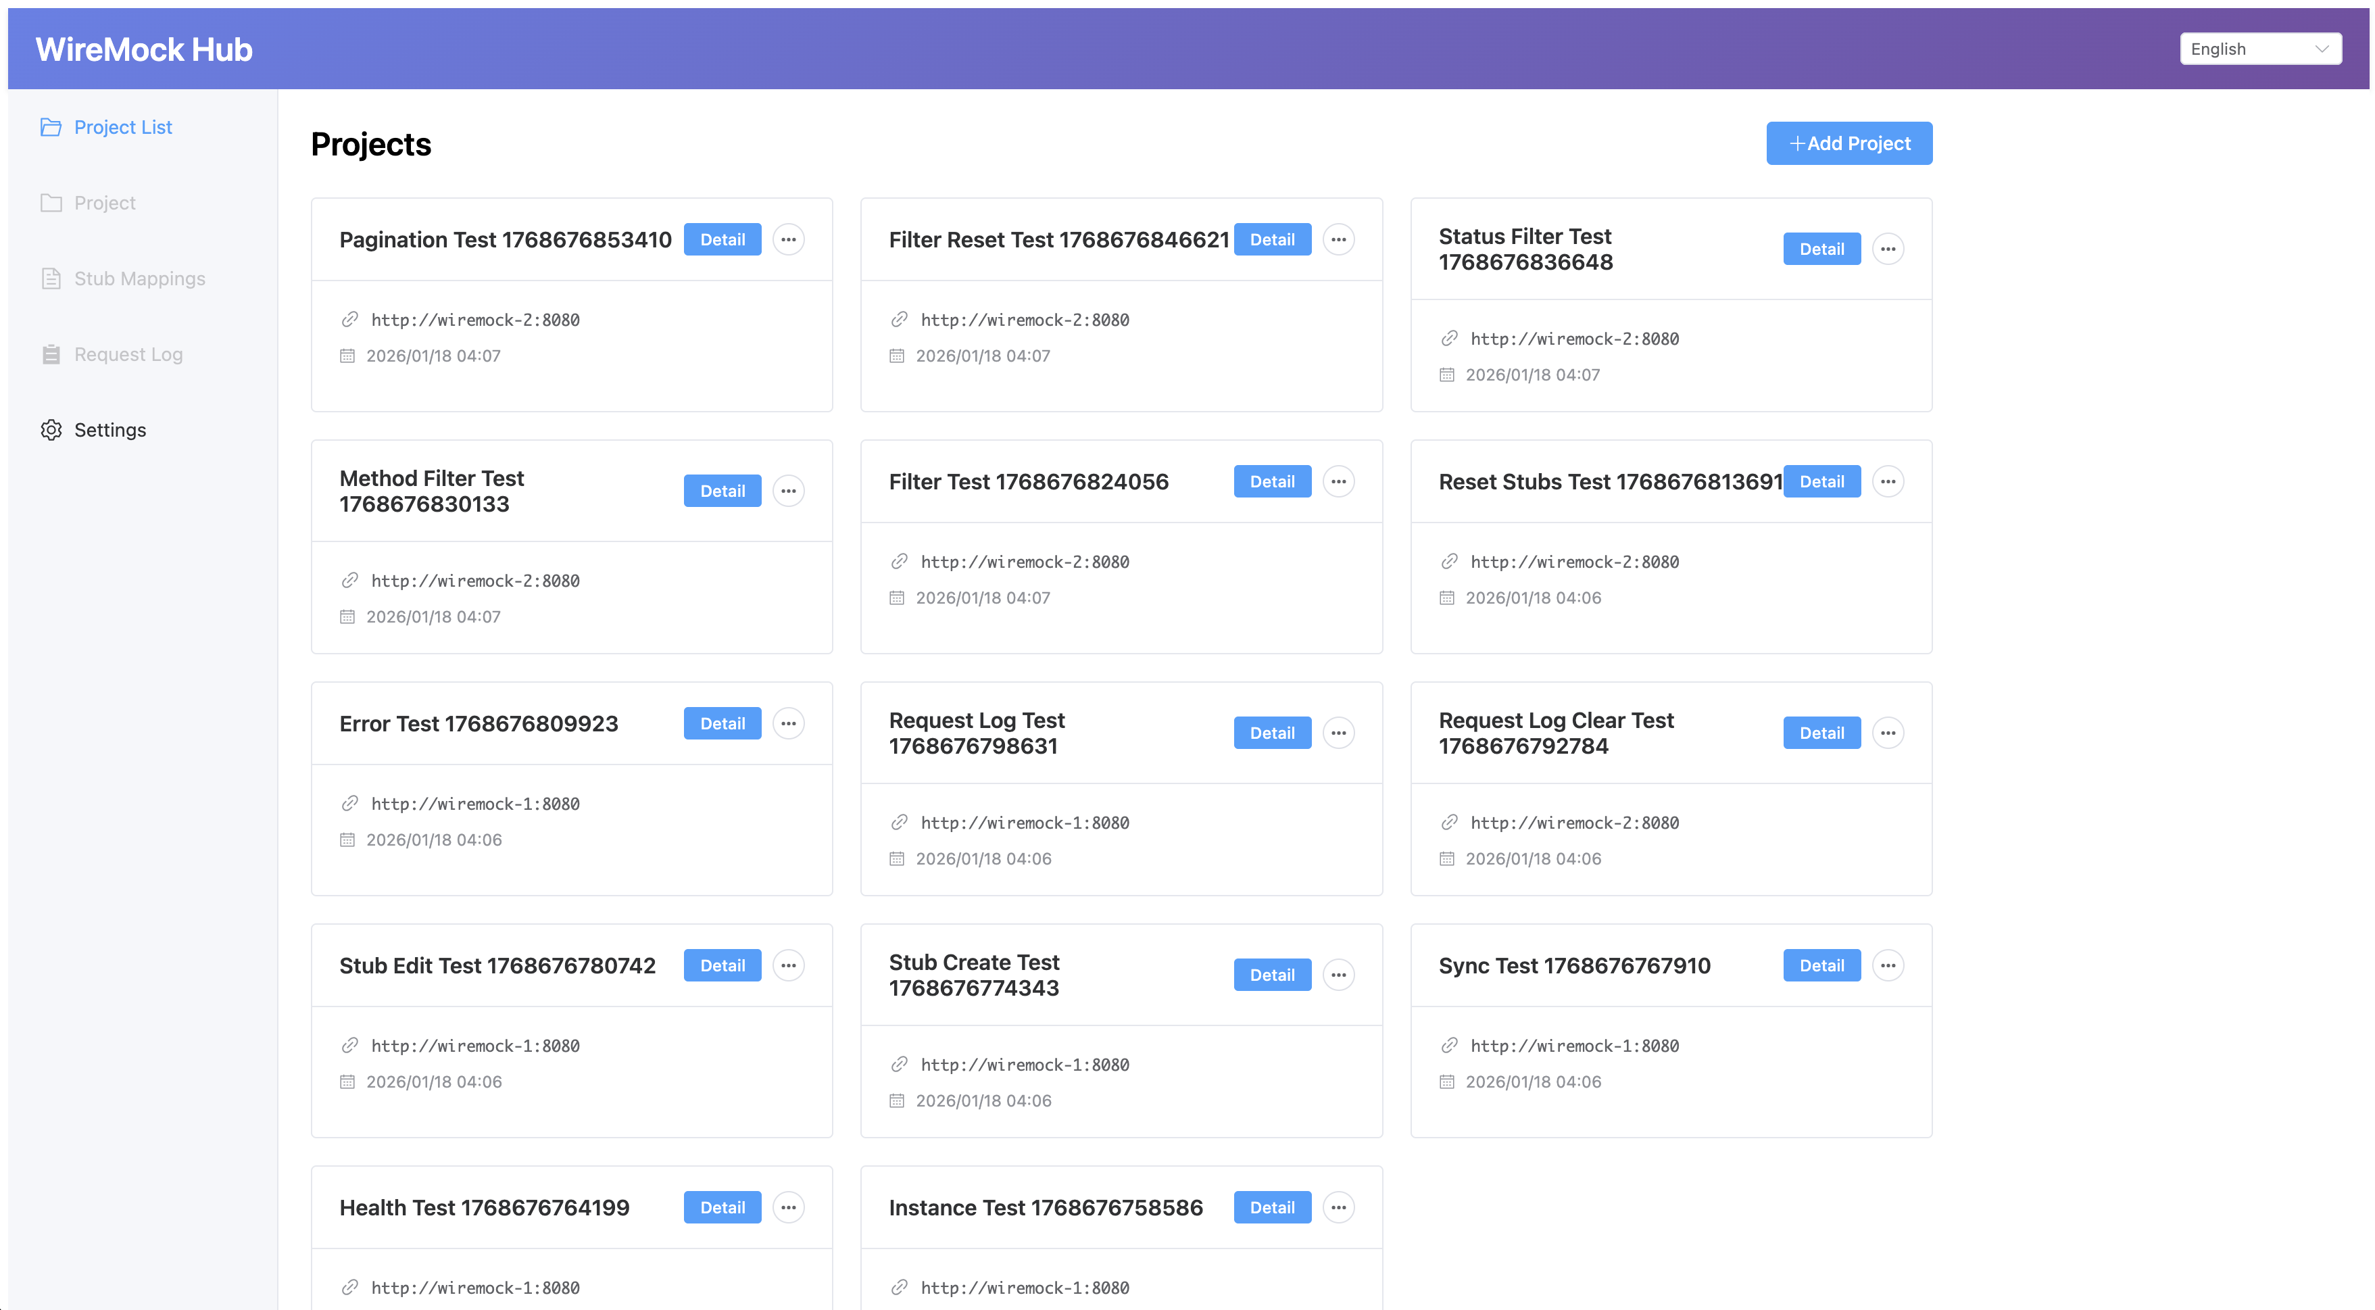The image size is (2375, 1310).
Task: Open the actions menu on Filter Test card
Action: click(x=1338, y=481)
